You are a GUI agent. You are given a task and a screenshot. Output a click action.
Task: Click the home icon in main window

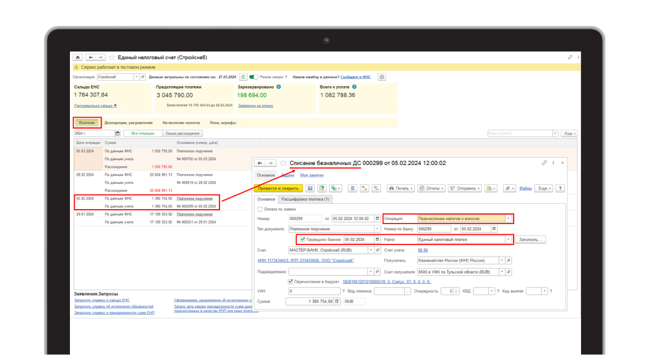(x=78, y=57)
